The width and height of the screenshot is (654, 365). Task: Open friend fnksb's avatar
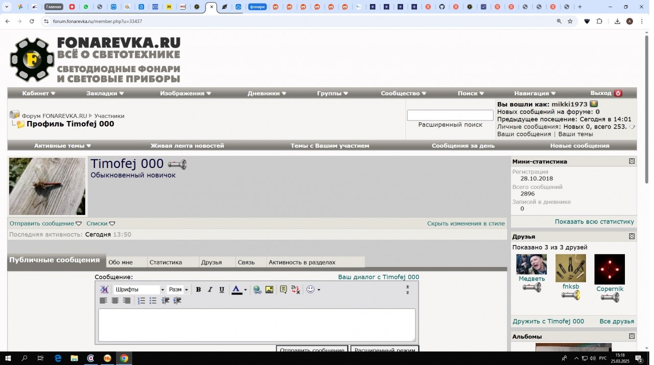[571, 268]
